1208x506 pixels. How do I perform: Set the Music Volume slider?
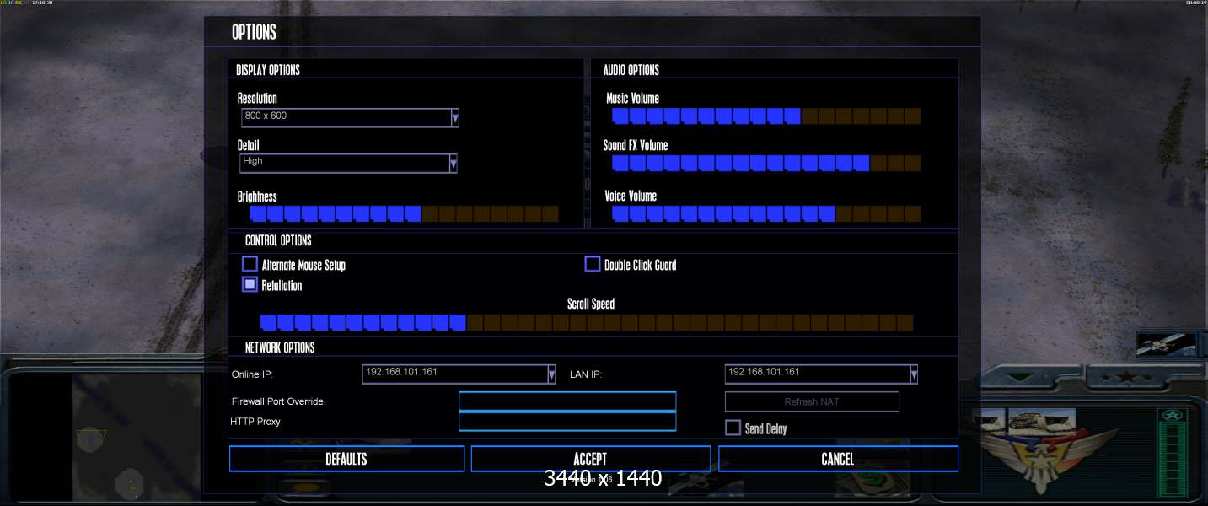pos(766,116)
